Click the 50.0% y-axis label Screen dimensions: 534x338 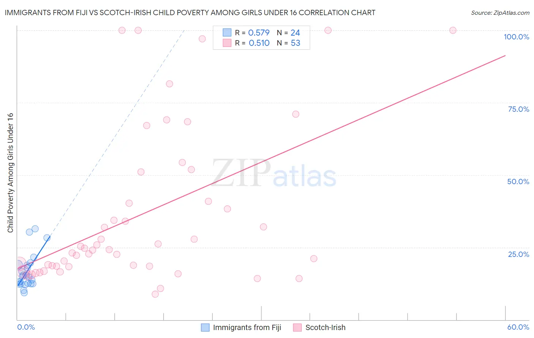tap(518, 182)
